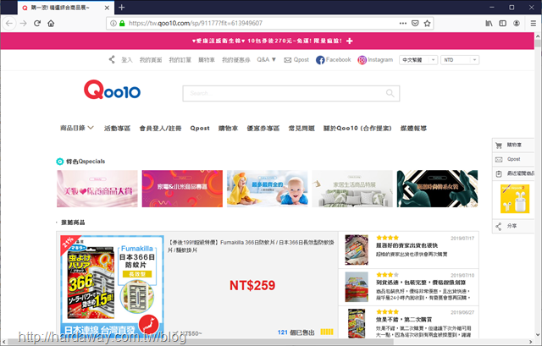542x346 pixels.
Task: Click the review titled 效果不錯，第二次購買
Action: tap(404, 320)
